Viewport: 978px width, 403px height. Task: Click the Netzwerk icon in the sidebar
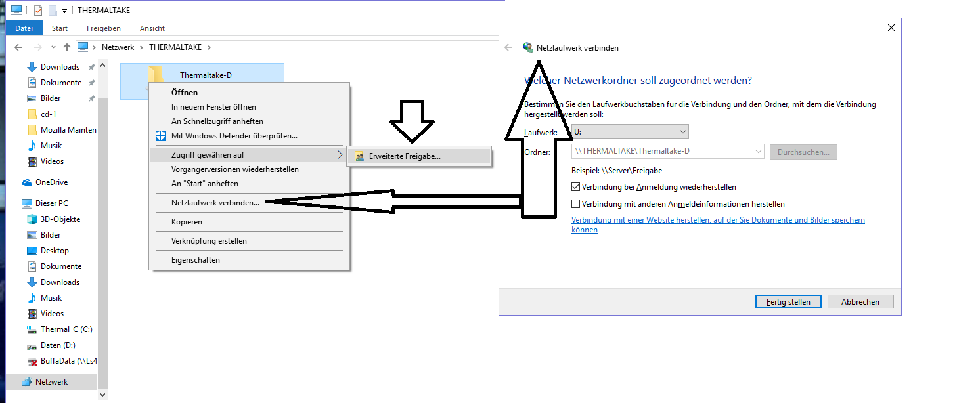(27, 382)
